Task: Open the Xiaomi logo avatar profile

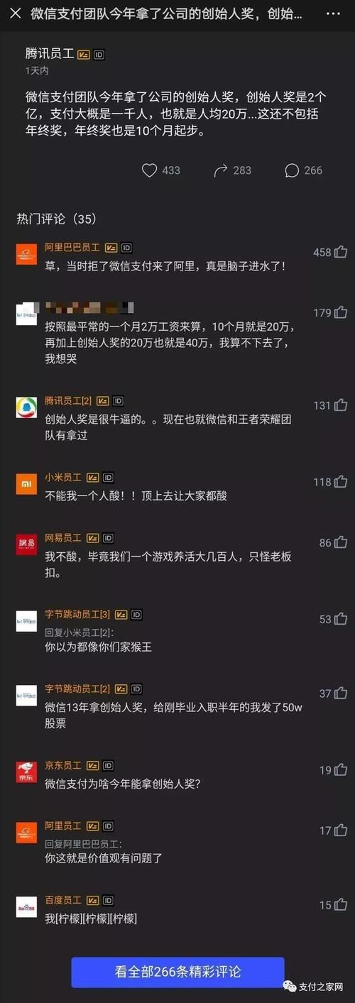Action: tap(26, 484)
